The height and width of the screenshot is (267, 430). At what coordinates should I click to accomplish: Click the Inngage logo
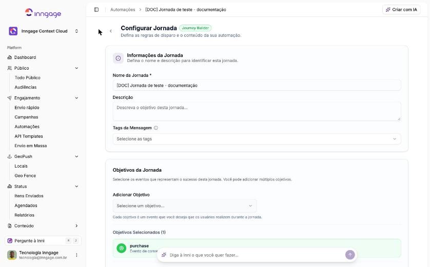pyautogui.click(x=43, y=13)
